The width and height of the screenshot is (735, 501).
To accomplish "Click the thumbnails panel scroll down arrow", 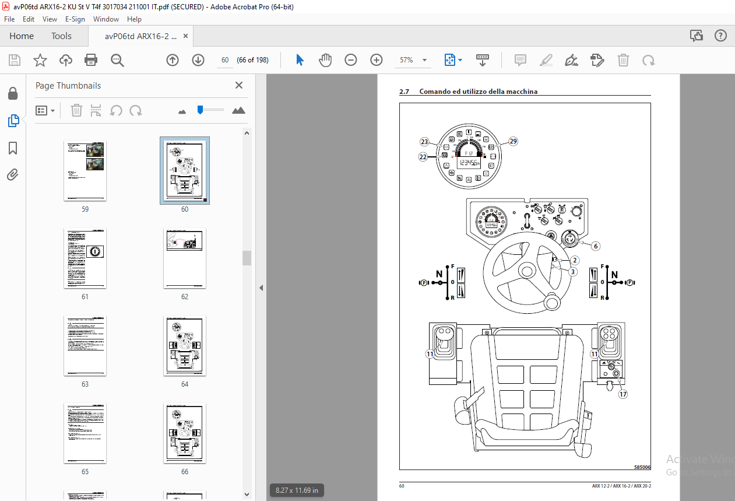I will [247, 495].
